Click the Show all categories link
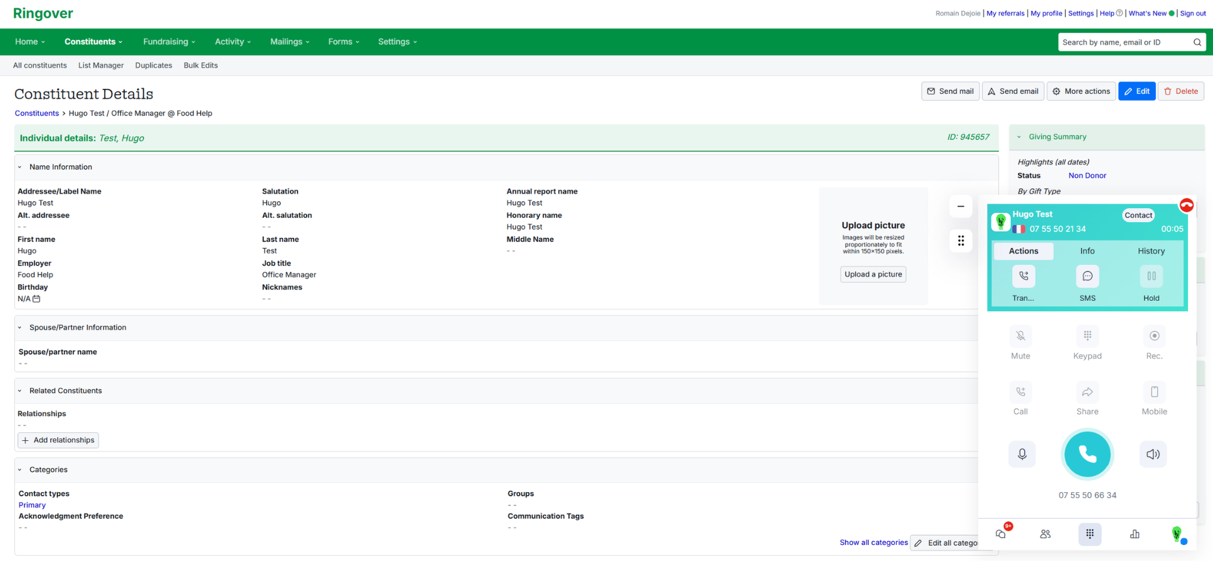The height and width of the screenshot is (561, 1213). (x=873, y=542)
